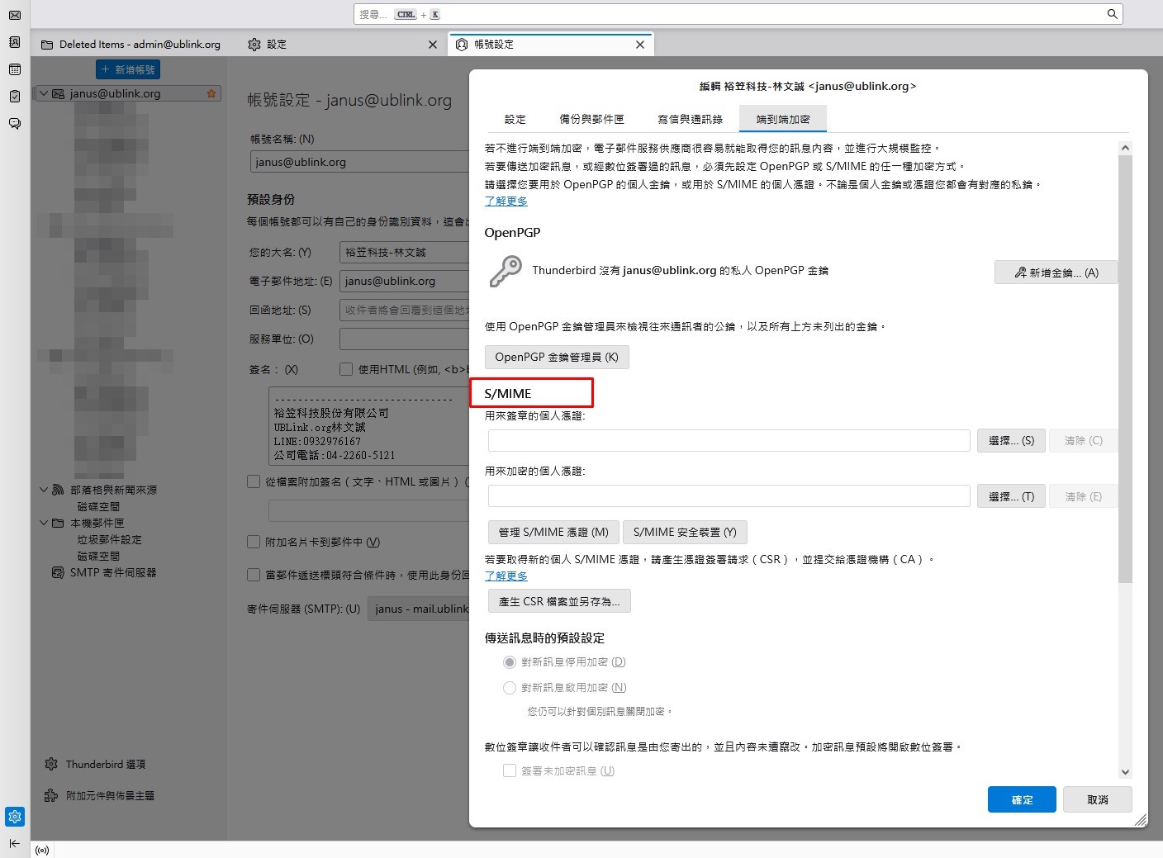
Task: Collapse the 本機郵件匣 tree node
Action: coord(44,523)
